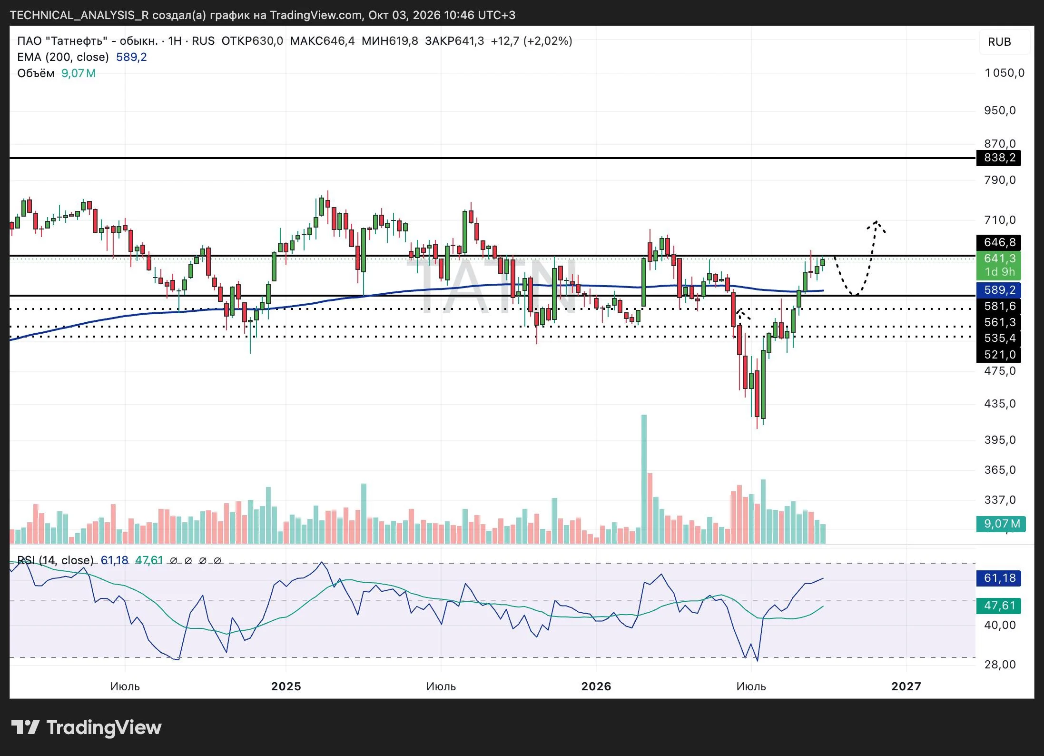The height and width of the screenshot is (756, 1044).
Task: Click the 710,0 price scale tick
Action: coord(1000,220)
